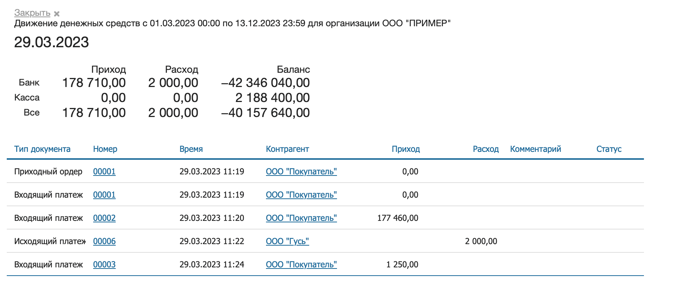Open incoming payment 00002

(x=104, y=218)
